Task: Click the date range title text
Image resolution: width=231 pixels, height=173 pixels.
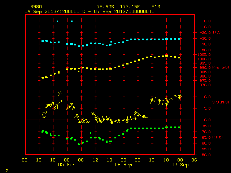Action: point(90,12)
